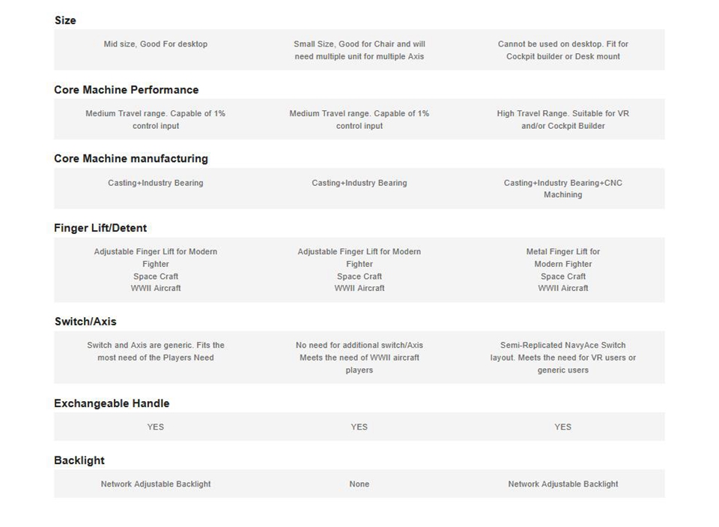Click the "Mid size, Good For desktop" text

[x=156, y=44]
